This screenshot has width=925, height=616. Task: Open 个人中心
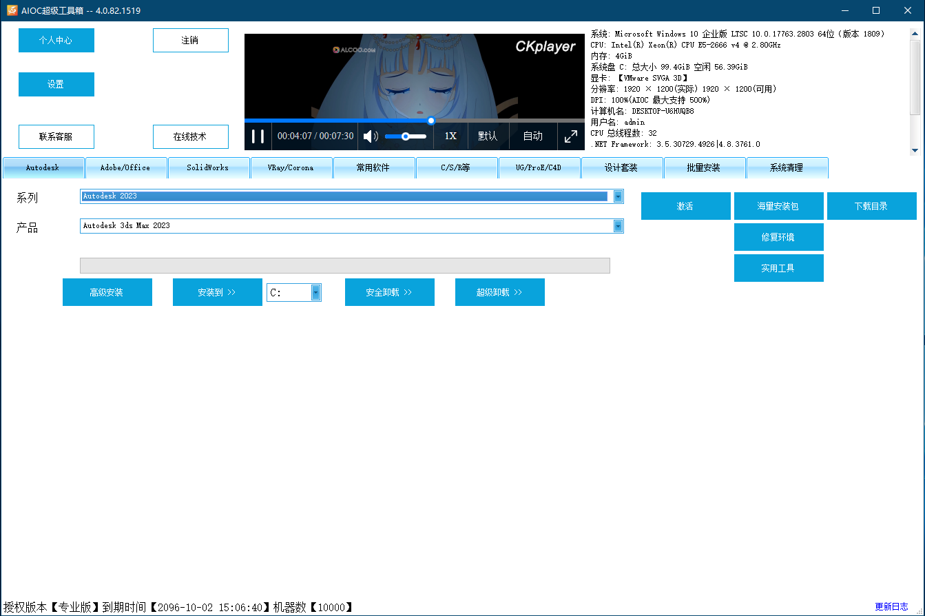[x=56, y=40]
